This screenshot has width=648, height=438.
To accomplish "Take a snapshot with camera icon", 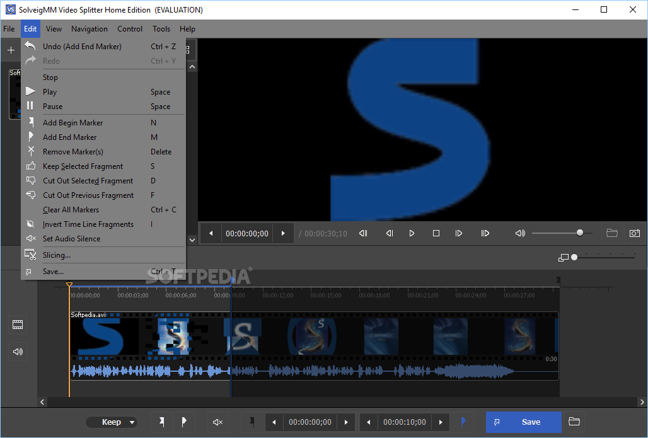I will [x=635, y=233].
